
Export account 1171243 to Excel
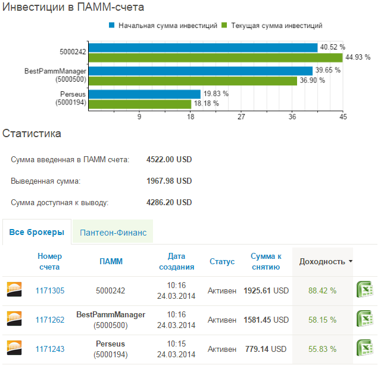pos(365,348)
